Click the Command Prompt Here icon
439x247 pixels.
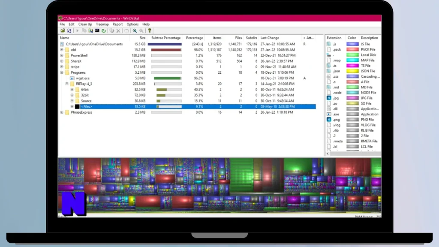(x=97, y=31)
